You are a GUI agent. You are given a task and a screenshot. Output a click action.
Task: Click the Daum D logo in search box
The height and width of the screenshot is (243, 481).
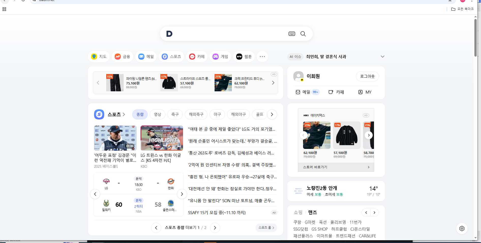pos(169,34)
